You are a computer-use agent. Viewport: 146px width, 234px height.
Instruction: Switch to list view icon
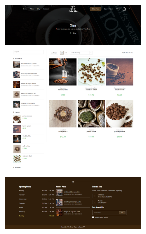tap(66, 53)
